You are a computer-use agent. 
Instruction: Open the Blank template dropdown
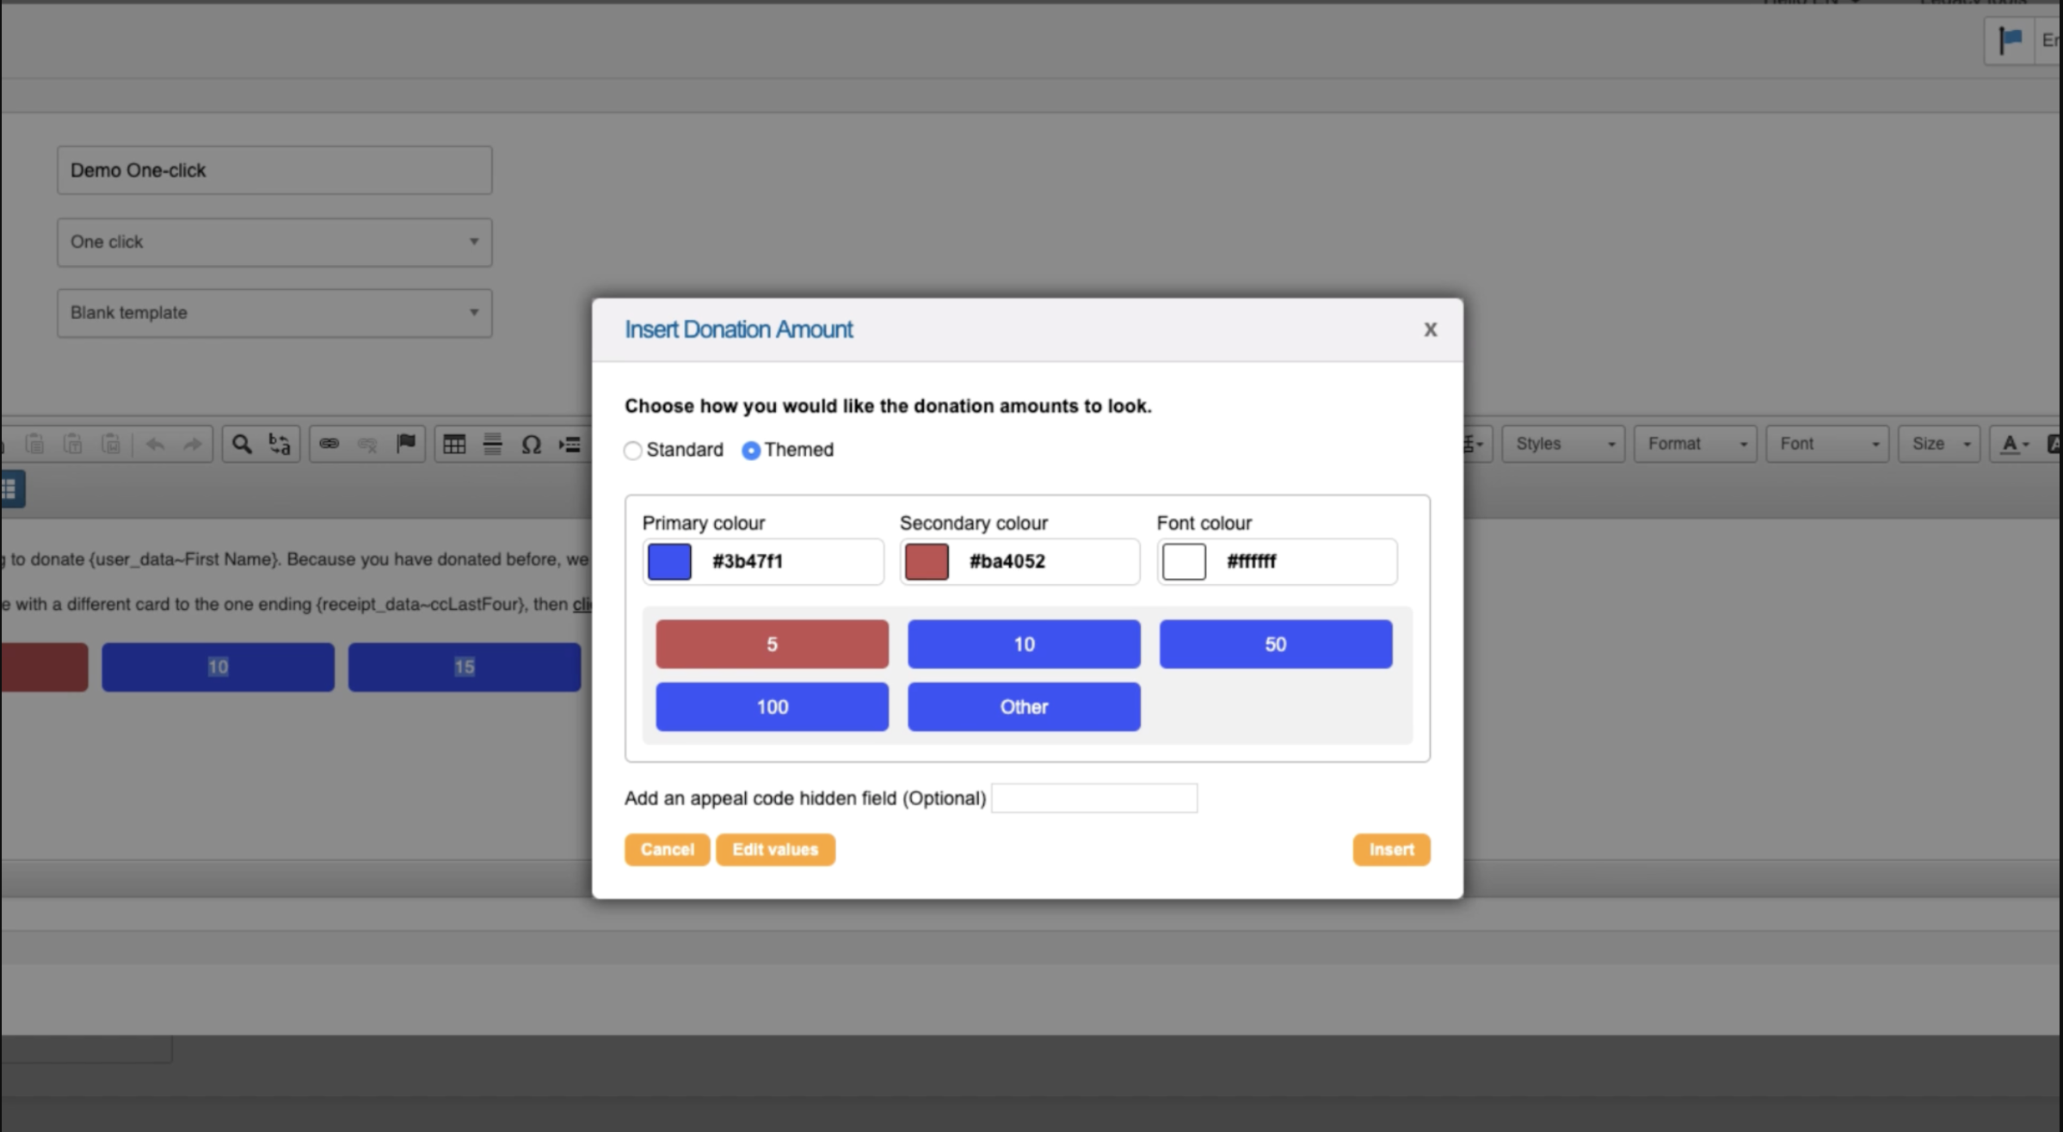pyautogui.click(x=274, y=313)
